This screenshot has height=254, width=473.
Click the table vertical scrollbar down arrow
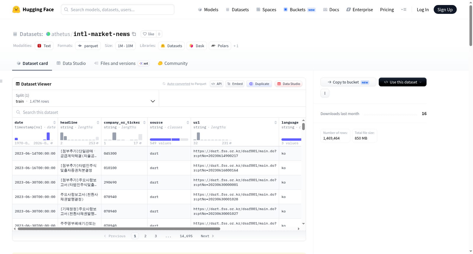tap(303, 224)
